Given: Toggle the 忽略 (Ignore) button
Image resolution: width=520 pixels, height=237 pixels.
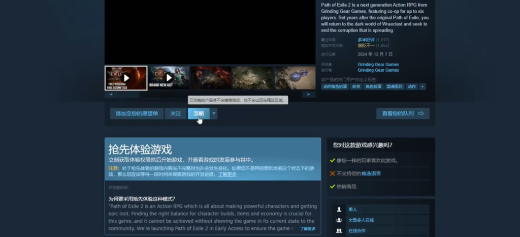Looking at the screenshot, I should (x=199, y=113).
